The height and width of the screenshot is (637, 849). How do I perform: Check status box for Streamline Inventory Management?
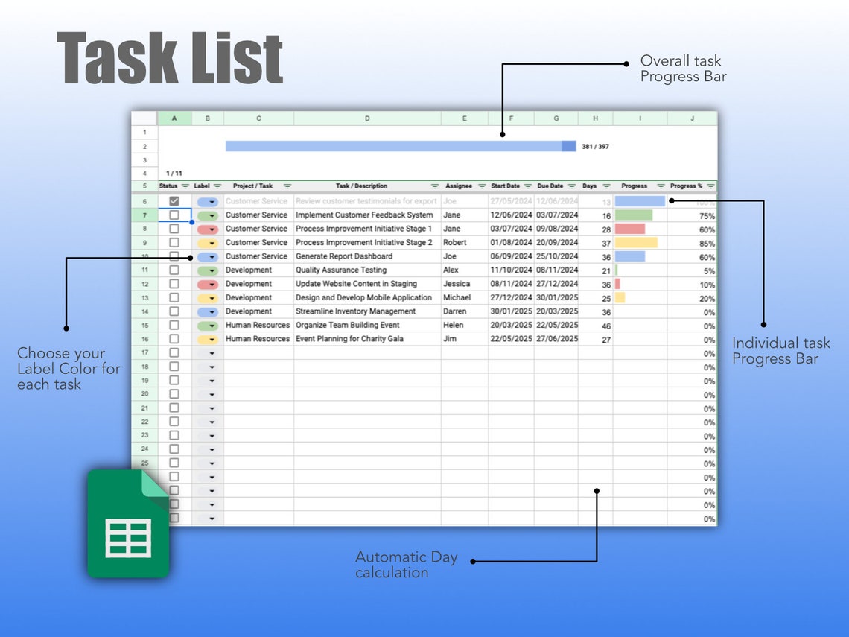[x=174, y=311]
